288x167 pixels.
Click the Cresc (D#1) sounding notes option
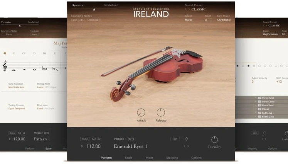[x=94, y=20]
